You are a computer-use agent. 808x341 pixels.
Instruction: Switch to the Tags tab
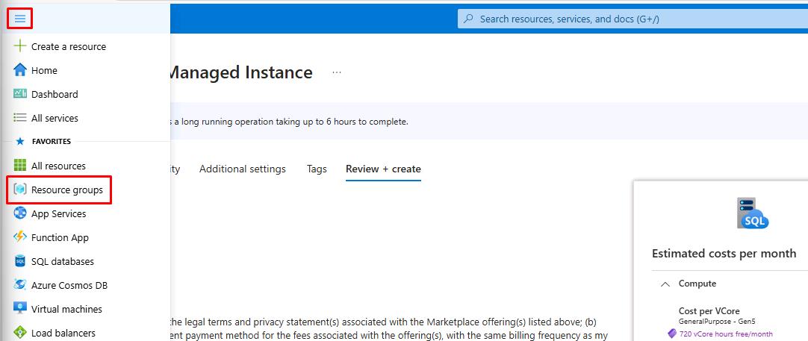click(x=317, y=169)
